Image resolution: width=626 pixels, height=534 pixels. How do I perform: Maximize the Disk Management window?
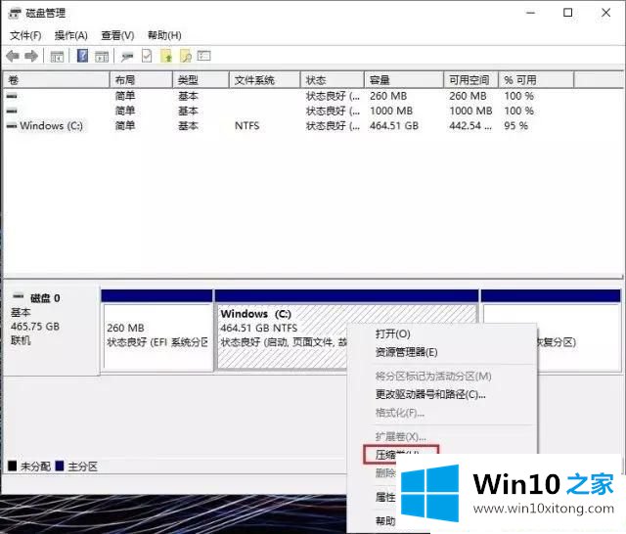point(567,13)
